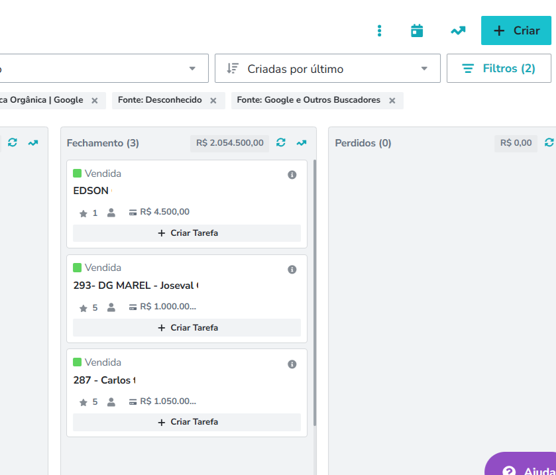Expand the partially visible left dropdown
The image size is (556, 475).
pyautogui.click(x=192, y=68)
